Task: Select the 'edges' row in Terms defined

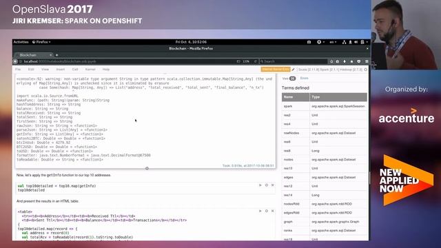Action: click(x=325, y=178)
